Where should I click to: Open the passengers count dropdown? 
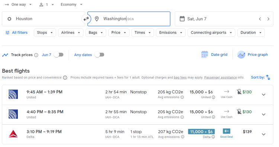point(46,4)
